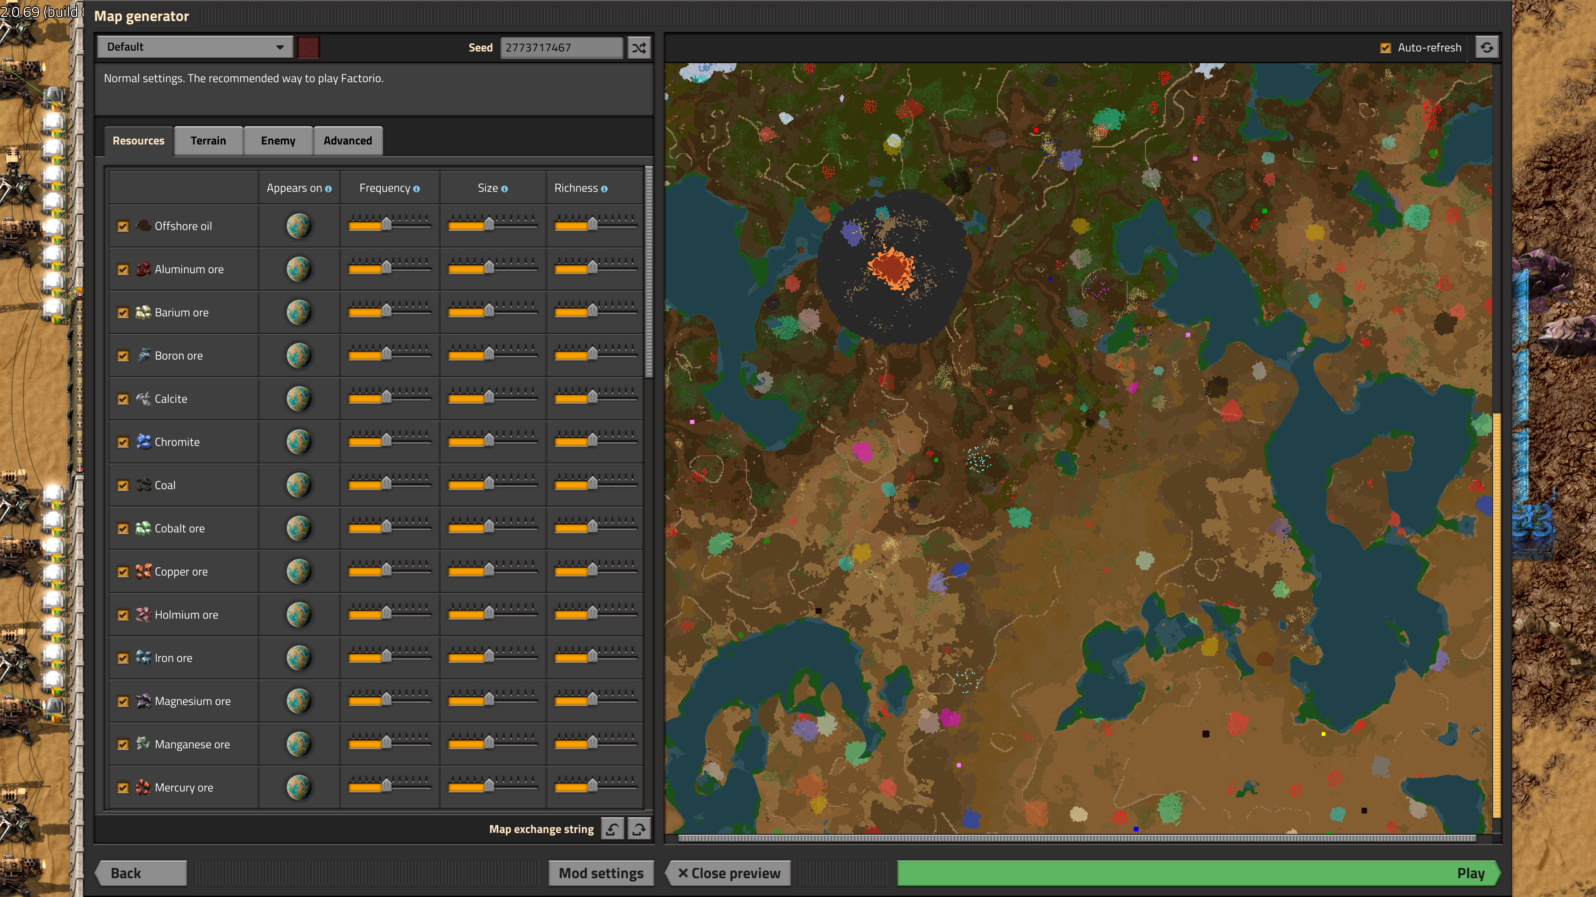Screen dimensions: 1596x897
Task: Click the import map exchange string icon
Action: [x=612, y=829]
